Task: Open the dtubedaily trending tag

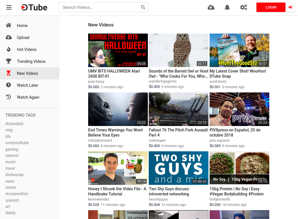Action: pos(15,124)
